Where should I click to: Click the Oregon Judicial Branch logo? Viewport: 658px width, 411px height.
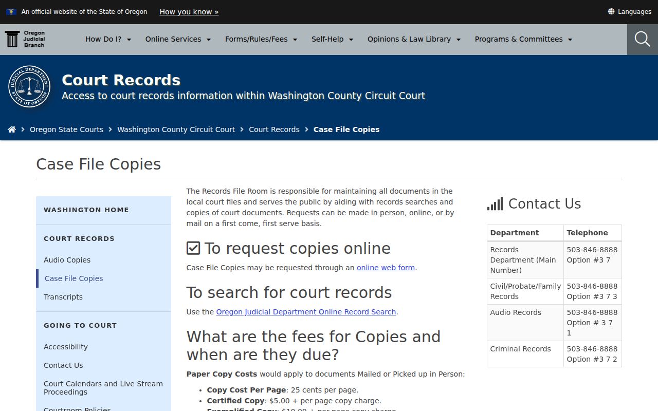pyautogui.click(x=25, y=39)
